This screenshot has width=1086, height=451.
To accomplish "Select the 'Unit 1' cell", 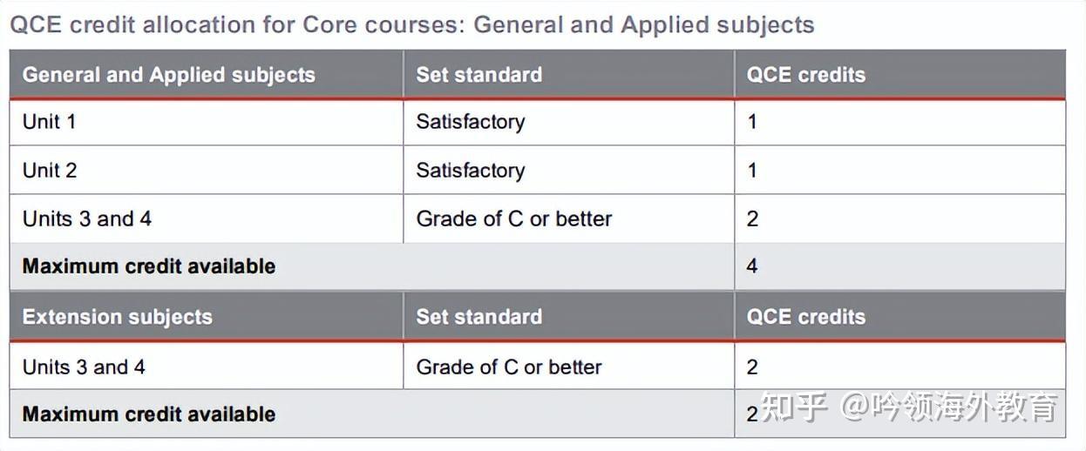I will pos(49,122).
